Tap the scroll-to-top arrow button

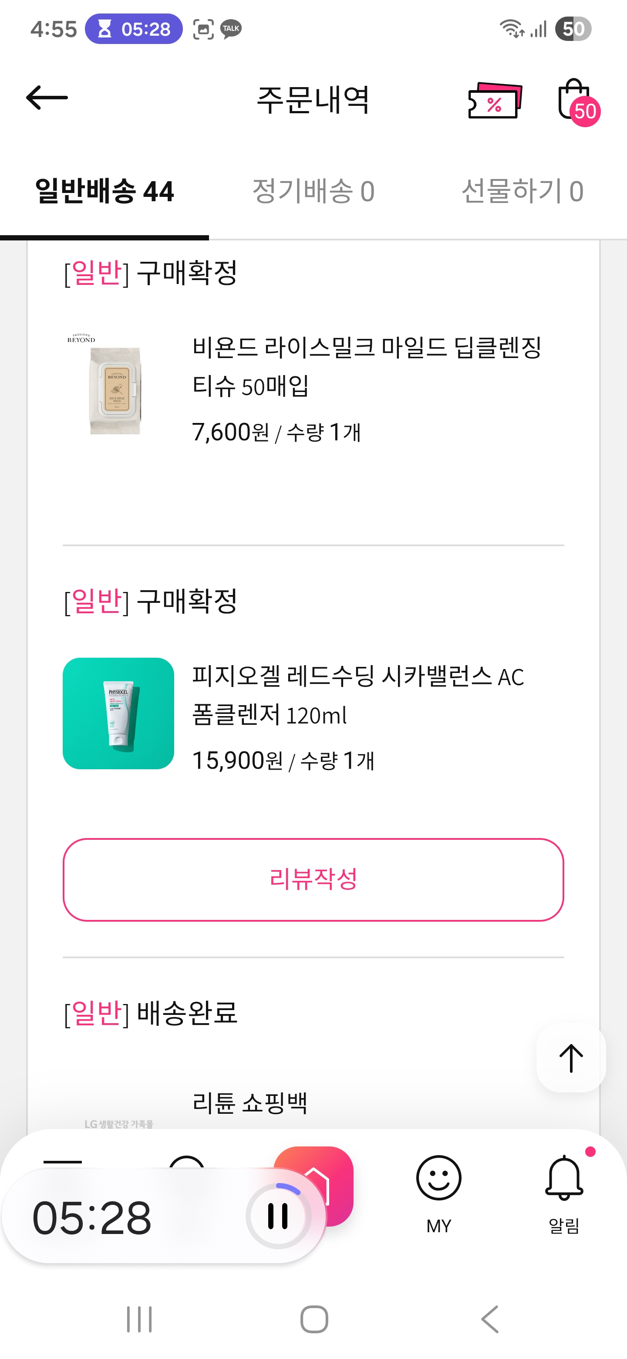(570, 1057)
